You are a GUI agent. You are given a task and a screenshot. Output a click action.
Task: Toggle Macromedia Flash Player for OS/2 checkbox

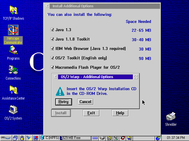click(52, 67)
